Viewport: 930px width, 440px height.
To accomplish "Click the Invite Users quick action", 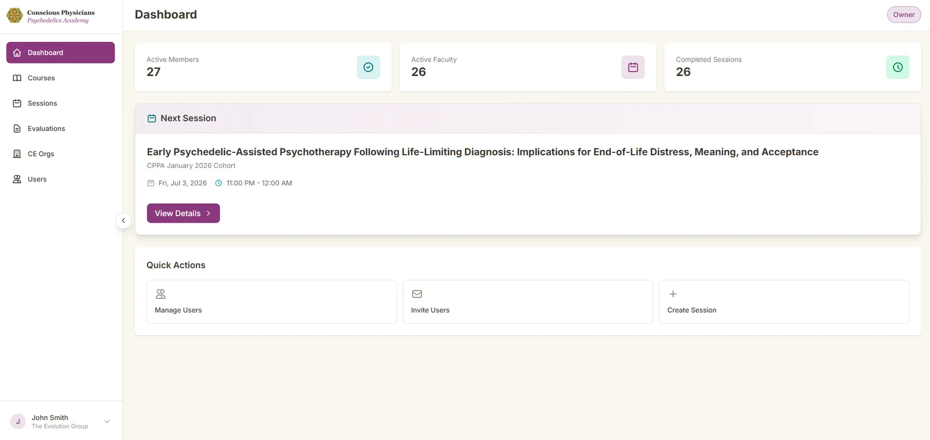I will 528,302.
